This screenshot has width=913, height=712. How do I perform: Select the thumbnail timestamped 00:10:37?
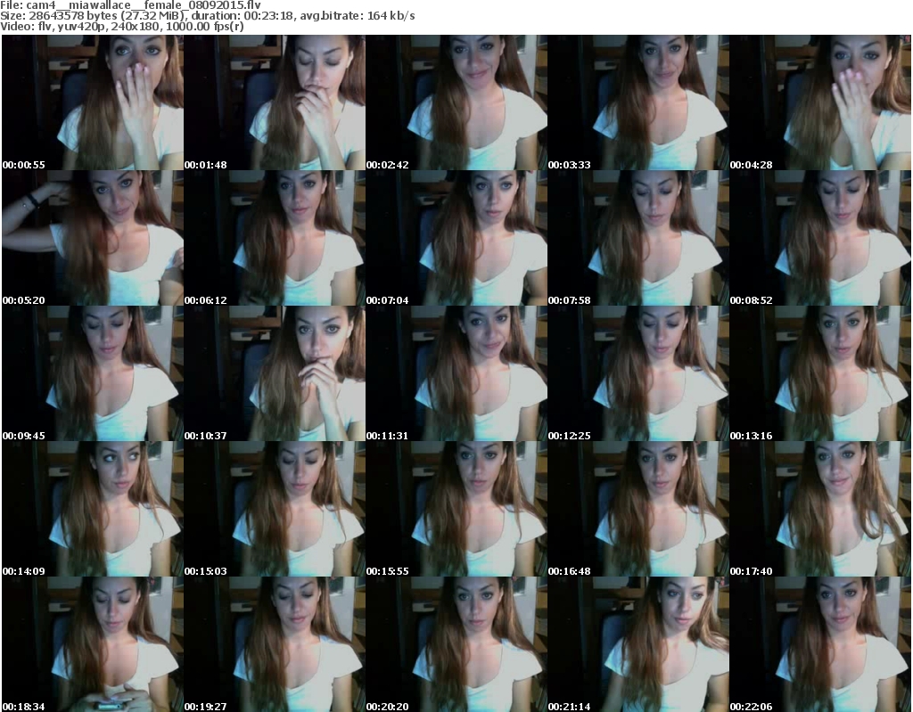click(275, 373)
